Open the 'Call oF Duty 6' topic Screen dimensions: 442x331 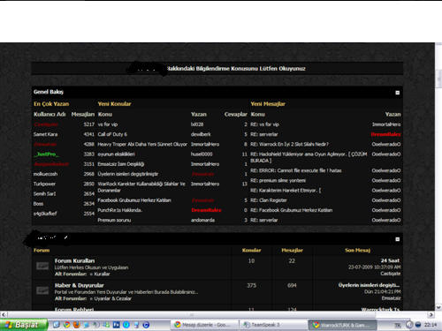click(112, 134)
